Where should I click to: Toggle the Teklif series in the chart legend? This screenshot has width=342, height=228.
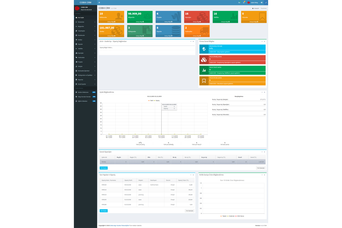point(150,101)
